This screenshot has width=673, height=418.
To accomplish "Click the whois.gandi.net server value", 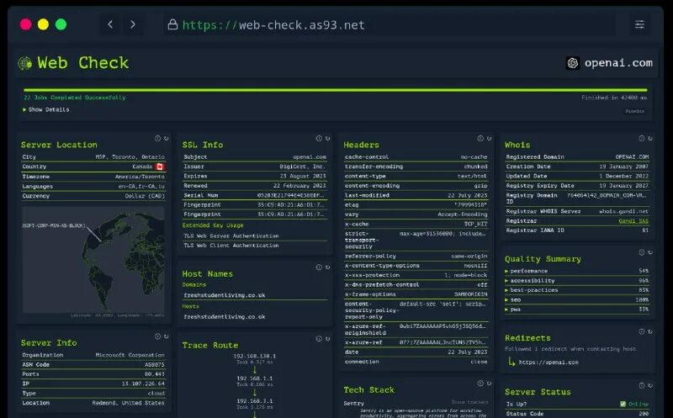I will coord(624,211).
